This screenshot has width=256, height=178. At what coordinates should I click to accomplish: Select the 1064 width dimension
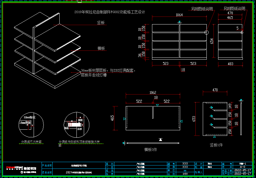point(179,15)
